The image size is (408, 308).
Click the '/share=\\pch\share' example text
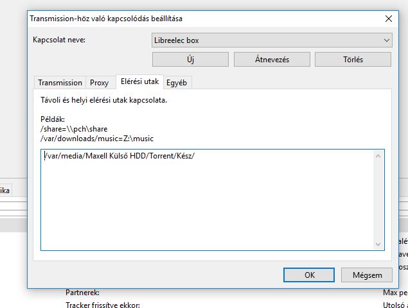tap(74, 129)
